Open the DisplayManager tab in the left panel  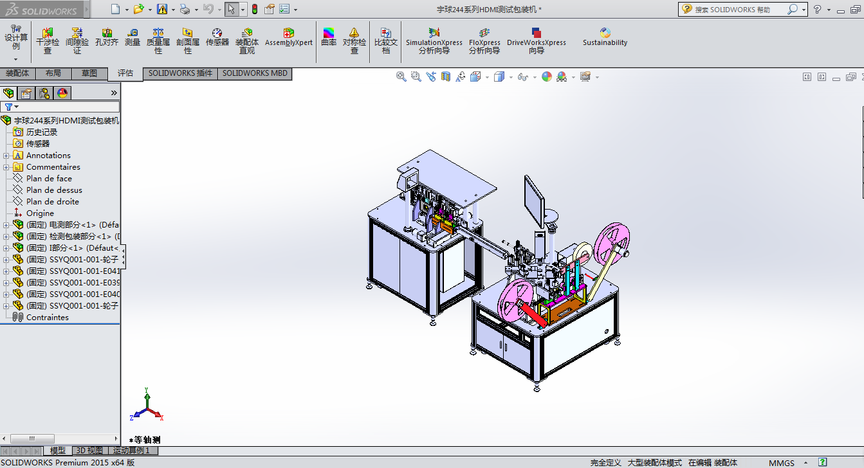click(62, 93)
